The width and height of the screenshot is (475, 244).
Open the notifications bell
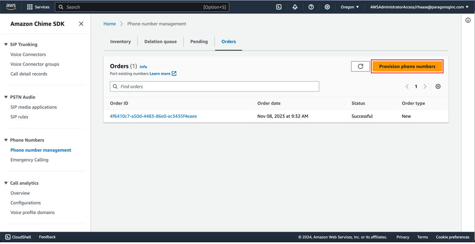point(295,7)
